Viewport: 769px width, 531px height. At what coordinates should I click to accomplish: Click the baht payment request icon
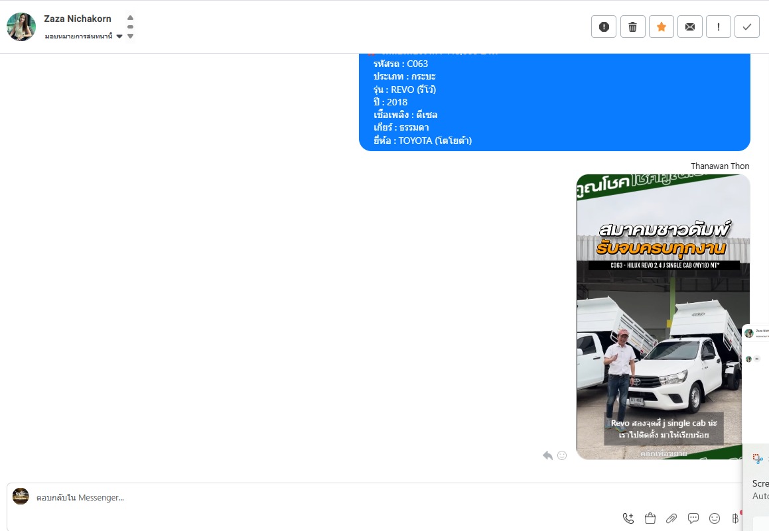point(735,518)
